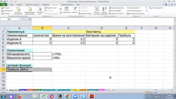Expand 'Анализ что если' dropdown
This screenshot has width=176, height=99.
point(124,13)
